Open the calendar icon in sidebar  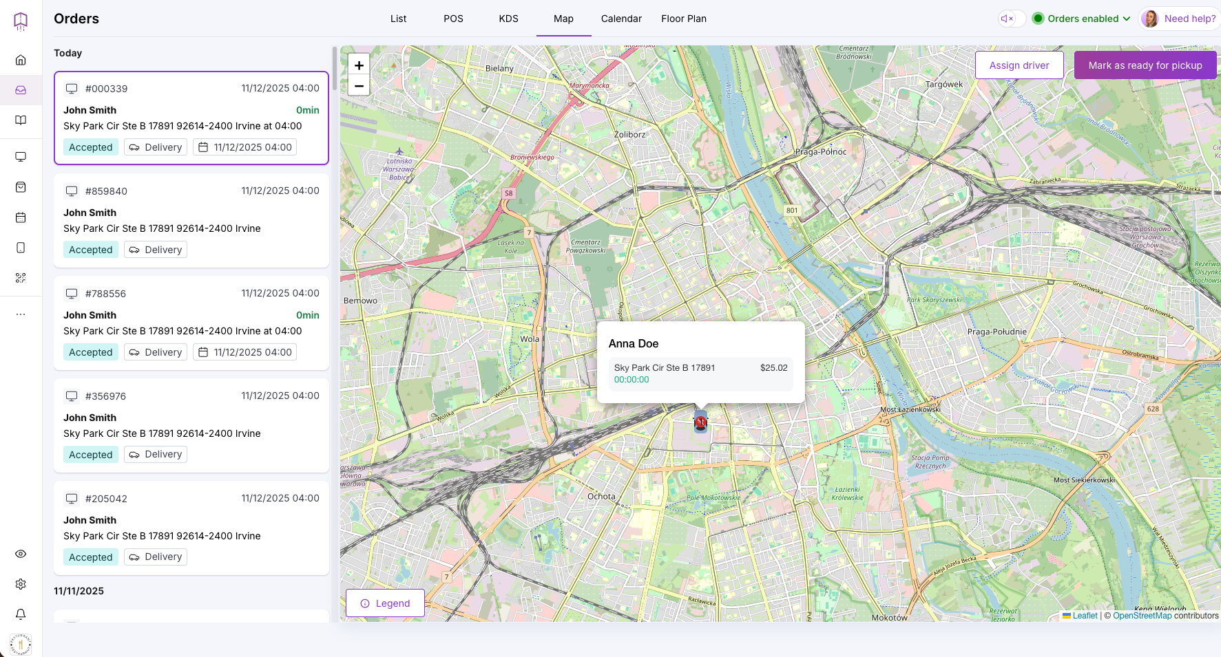[x=21, y=217]
